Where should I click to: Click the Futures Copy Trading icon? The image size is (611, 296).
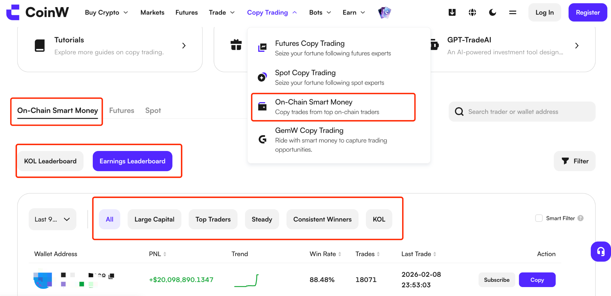[x=262, y=48]
